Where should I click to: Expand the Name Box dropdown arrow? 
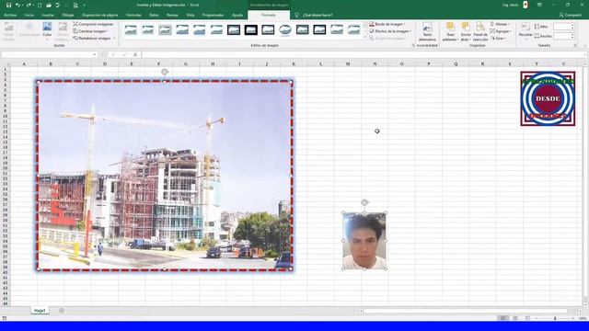point(95,55)
